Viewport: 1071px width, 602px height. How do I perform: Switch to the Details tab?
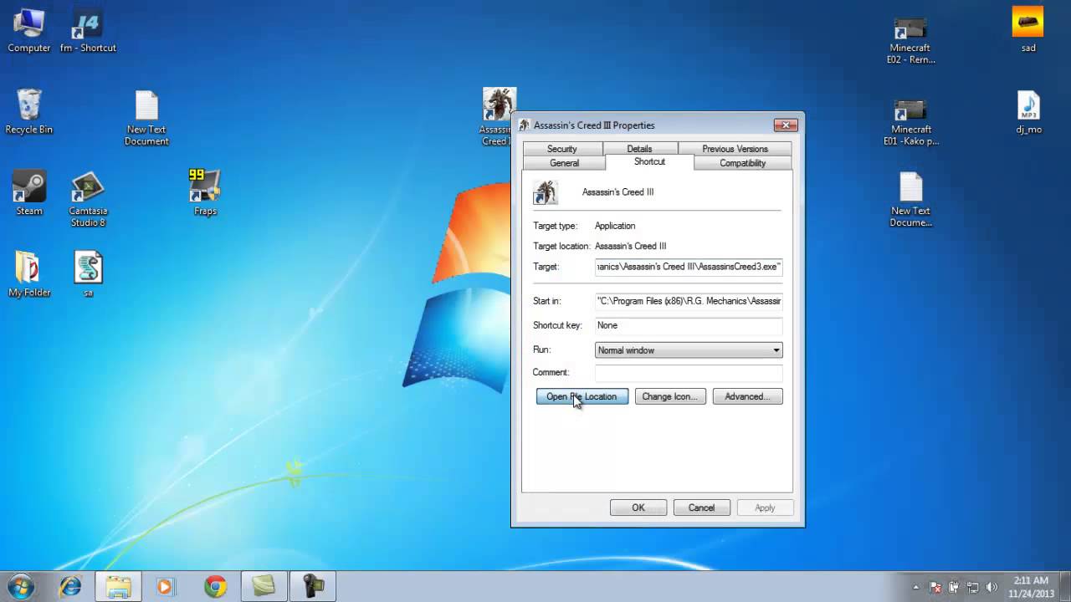639,149
